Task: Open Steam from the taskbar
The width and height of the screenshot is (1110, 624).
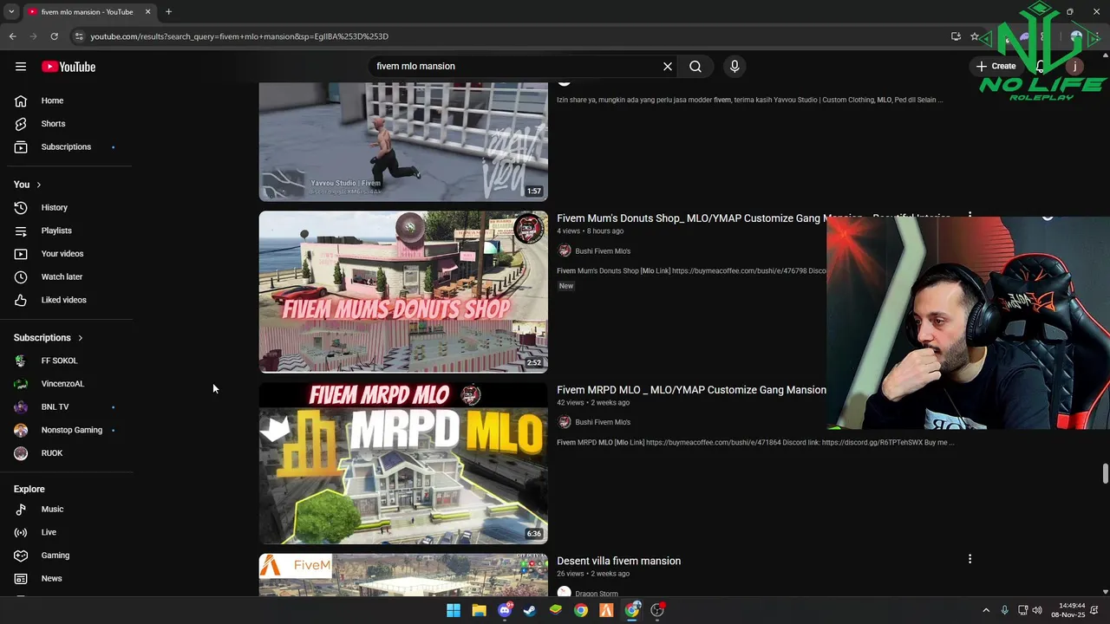Action: point(530,610)
